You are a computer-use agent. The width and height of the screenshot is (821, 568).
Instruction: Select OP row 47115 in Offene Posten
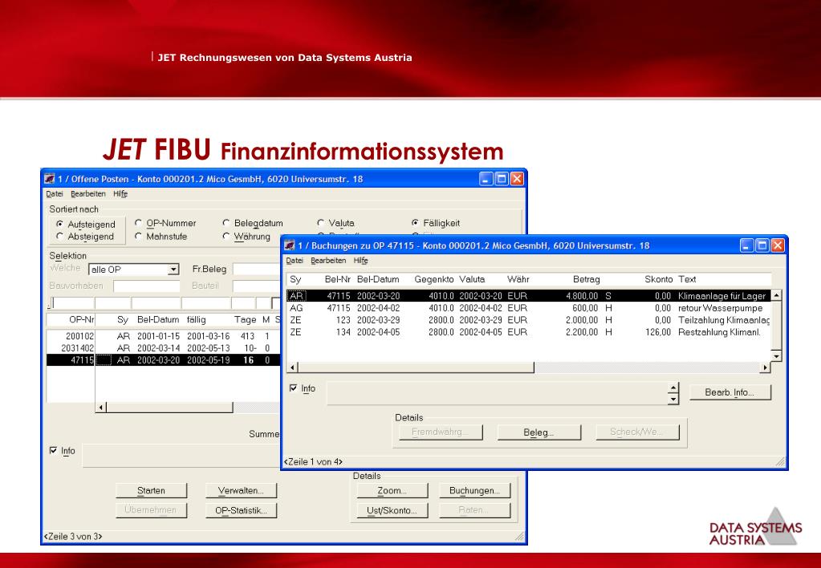point(164,360)
